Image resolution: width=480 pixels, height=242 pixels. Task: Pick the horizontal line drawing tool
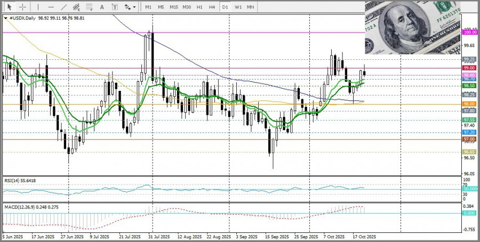(51, 7)
